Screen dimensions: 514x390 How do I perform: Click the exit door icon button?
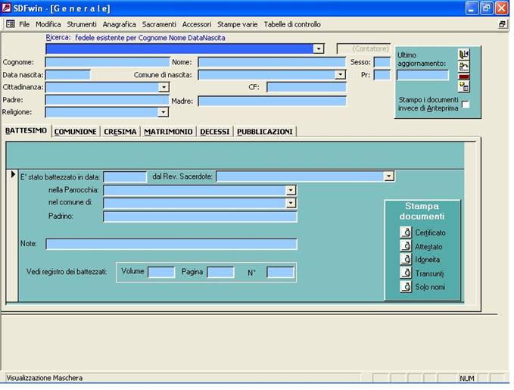(464, 54)
